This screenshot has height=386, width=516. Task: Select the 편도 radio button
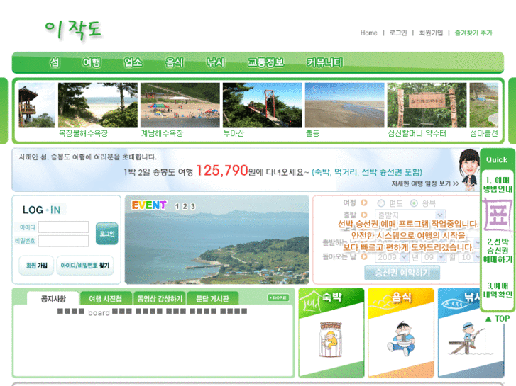click(380, 203)
